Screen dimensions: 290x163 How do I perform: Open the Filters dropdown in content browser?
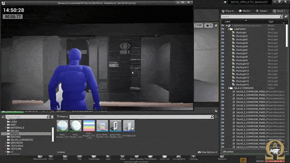tap(62, 117)
